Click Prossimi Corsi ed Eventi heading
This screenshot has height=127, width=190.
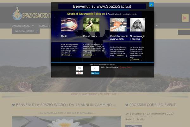153,105
